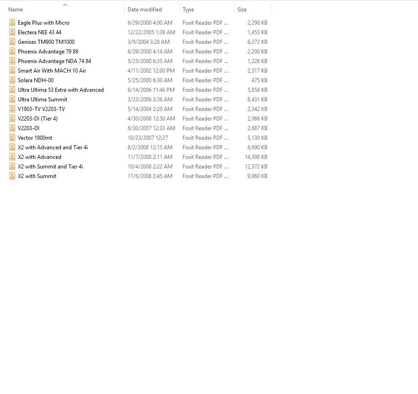Screen dimensions: 418x394
Task: Click the size value 2,298 KB
Action: click(257, 23)
